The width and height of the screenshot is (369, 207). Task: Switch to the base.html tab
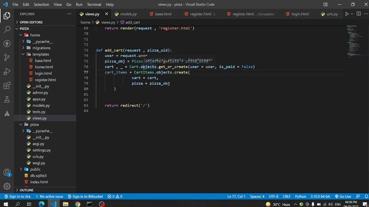163,14
